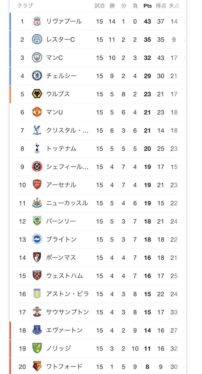Click team name アストン・ビラ
202x374 pixels.
click(68, 294)
